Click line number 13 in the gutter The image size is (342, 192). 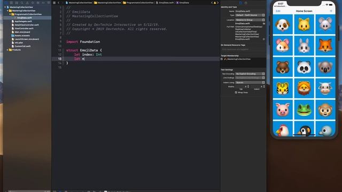click(60, 59)
